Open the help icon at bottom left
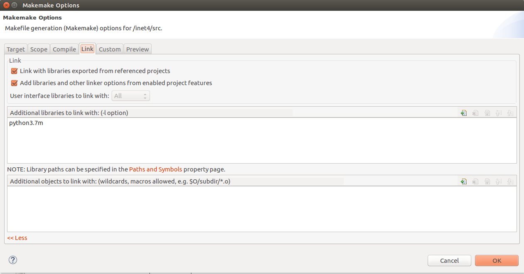The image size is (524, 274). [x=12, y=260]
